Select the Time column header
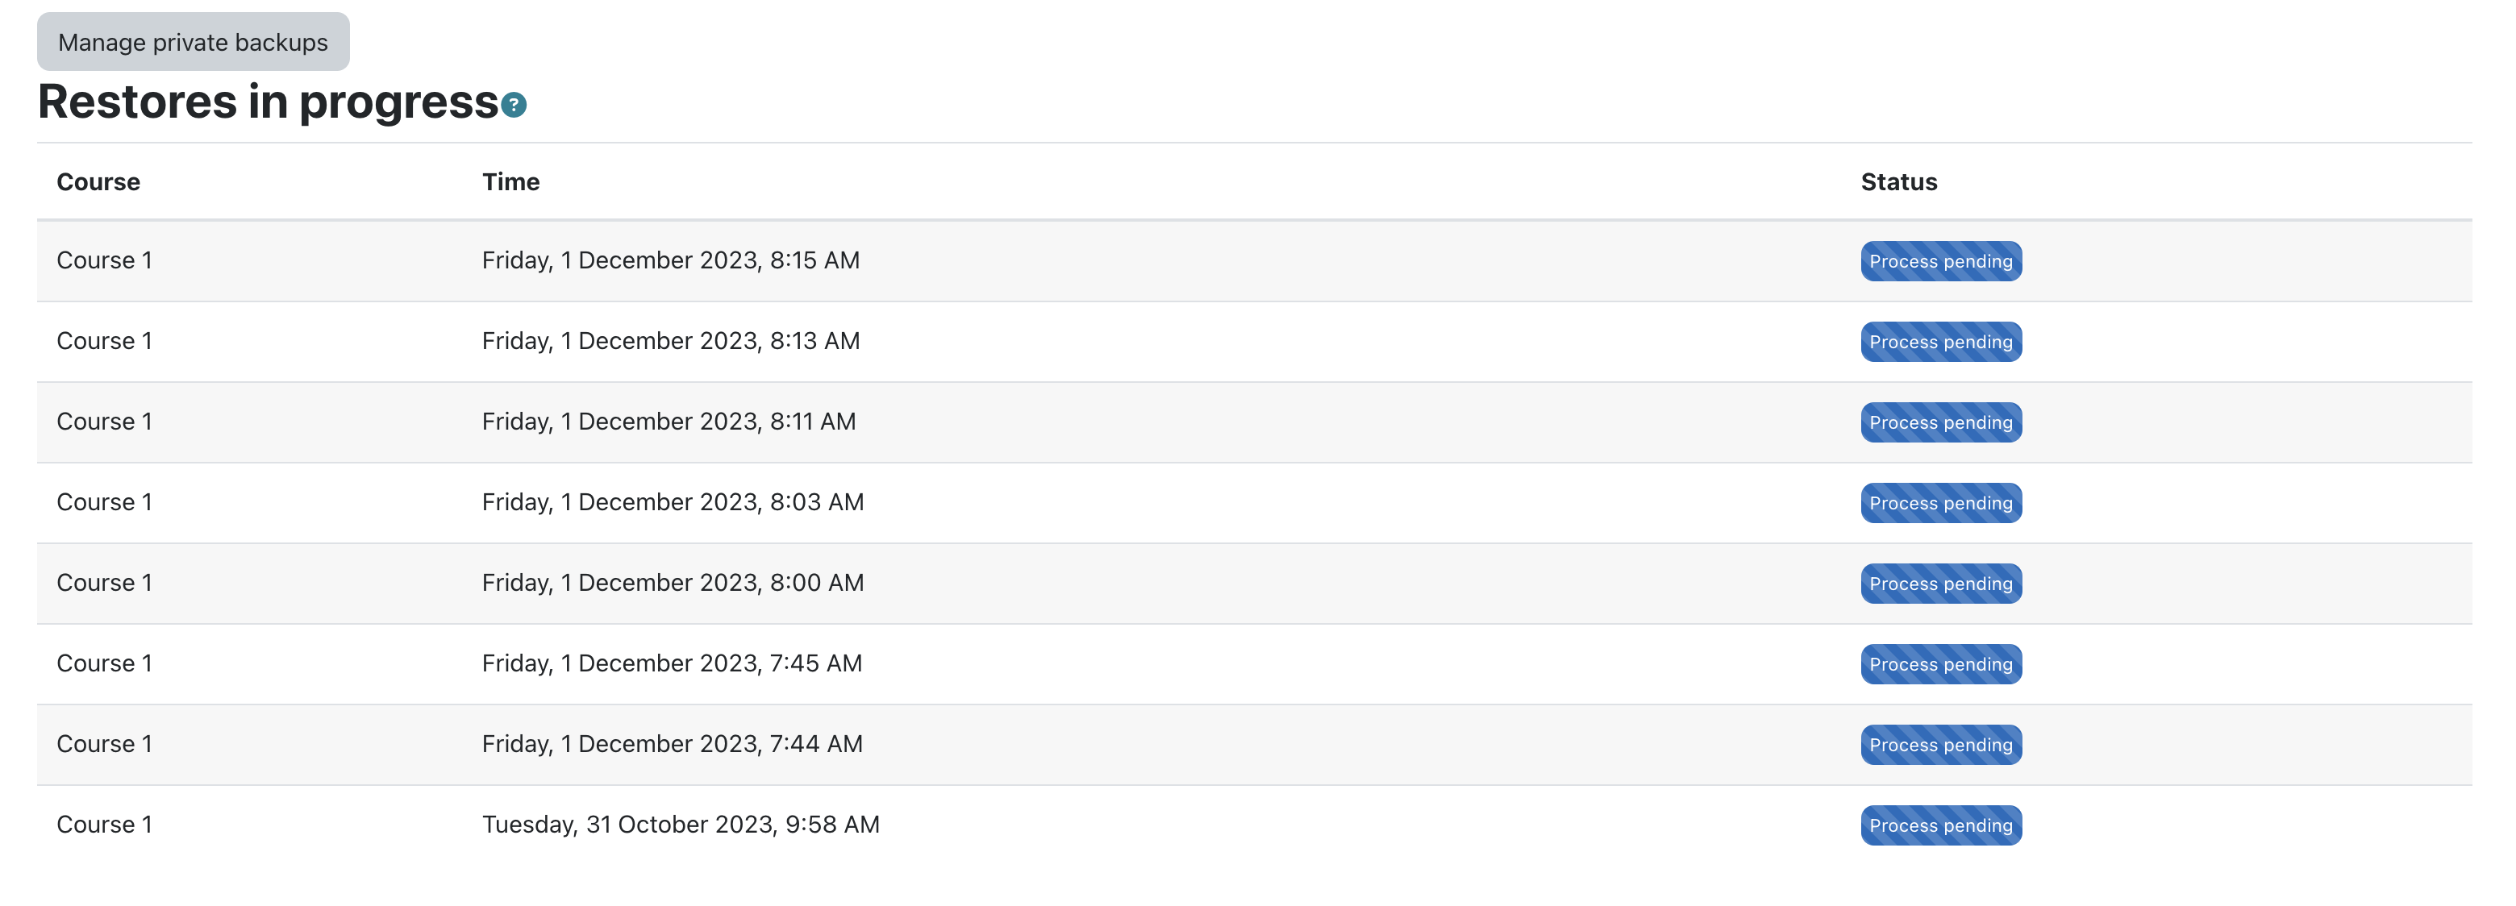This screenshot has height=906, width=2516. [x=510, y=181]
